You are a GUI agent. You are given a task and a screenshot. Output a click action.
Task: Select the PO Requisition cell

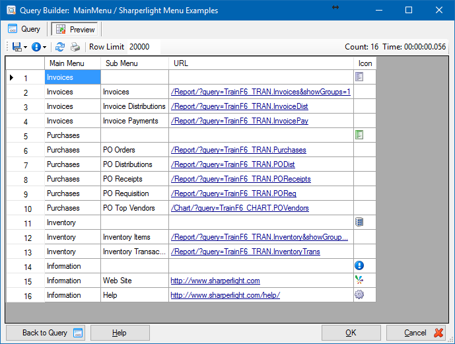tap(135, 193)
